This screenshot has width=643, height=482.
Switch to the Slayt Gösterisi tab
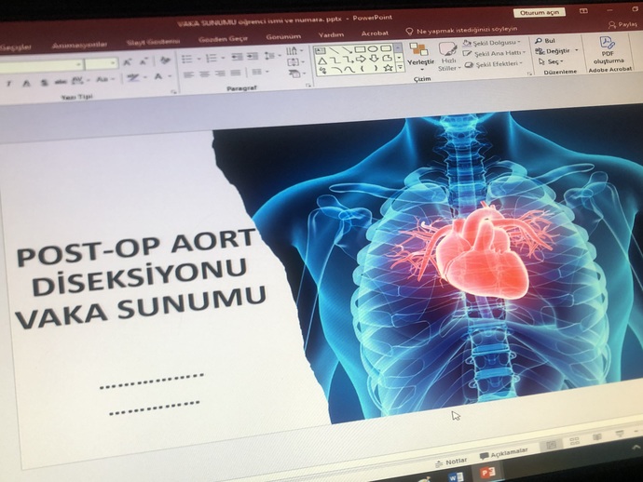[153, 42]
